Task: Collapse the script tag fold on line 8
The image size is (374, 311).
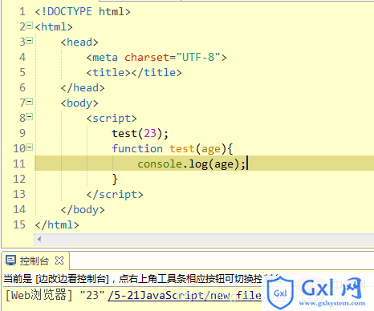Action: point(30,117)
